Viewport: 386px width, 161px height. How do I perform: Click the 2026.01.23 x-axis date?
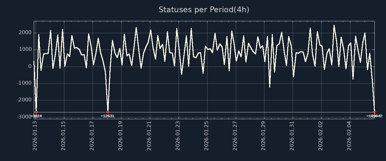click(178, 136)
